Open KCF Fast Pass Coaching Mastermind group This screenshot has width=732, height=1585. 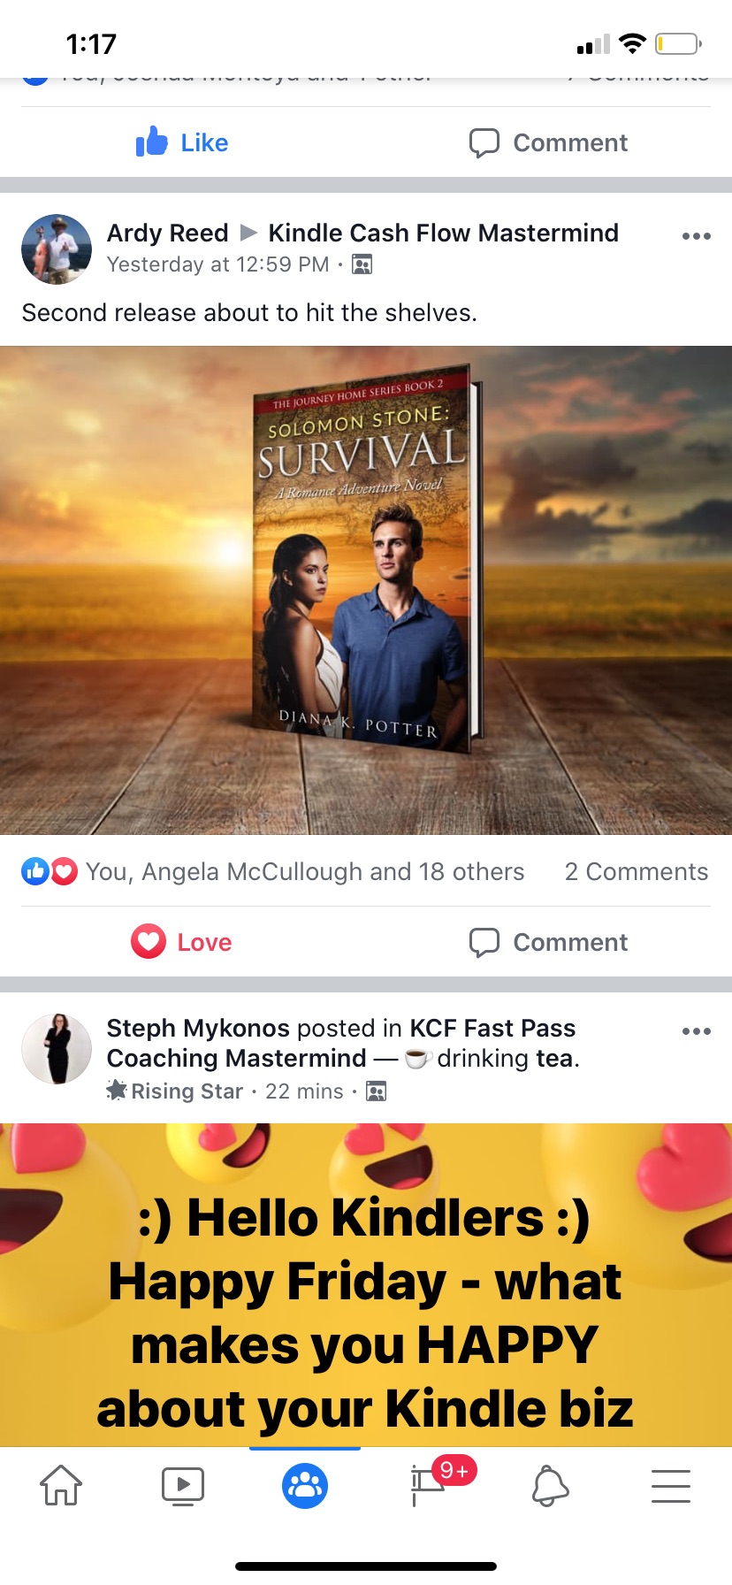pyautogui.click(x=341, y=1043)
